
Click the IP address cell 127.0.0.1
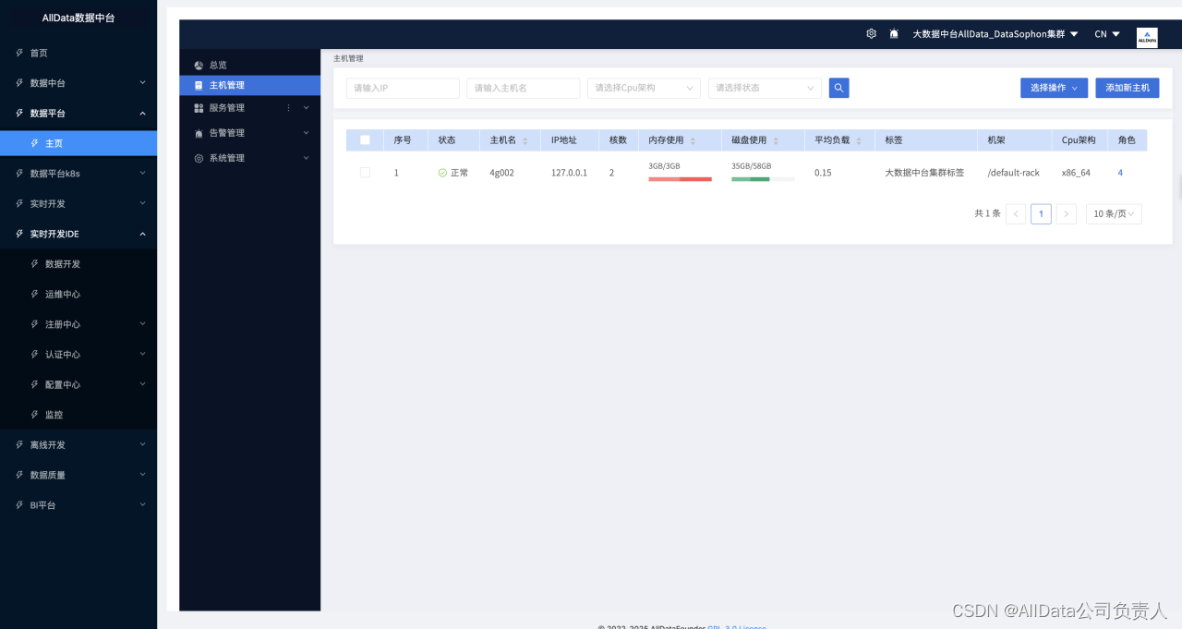coord(569,173)
